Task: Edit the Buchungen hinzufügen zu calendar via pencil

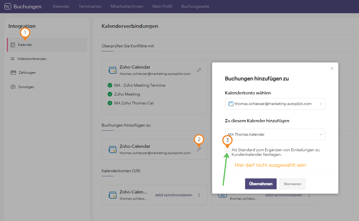Action: point(199,149)
